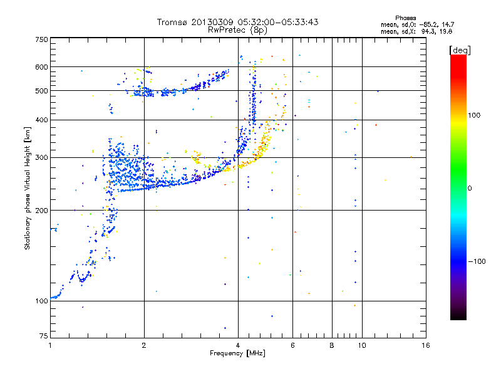The width and height of the screenshot is (501, 376).
Task: Click the y-axis tick label '500'
Action: [x=41, y=91]
